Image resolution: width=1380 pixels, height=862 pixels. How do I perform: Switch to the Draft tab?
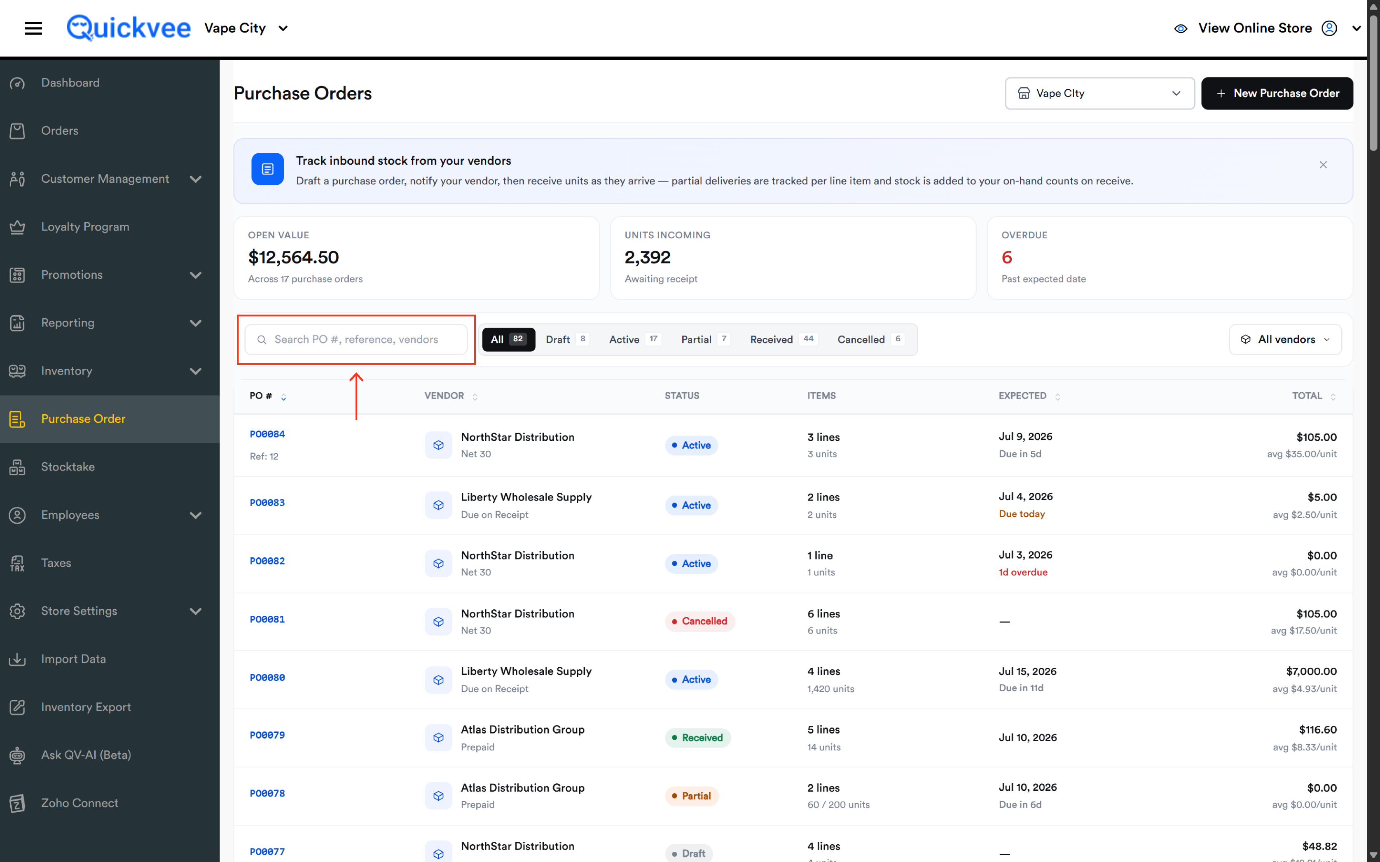(x=566, y=340)
